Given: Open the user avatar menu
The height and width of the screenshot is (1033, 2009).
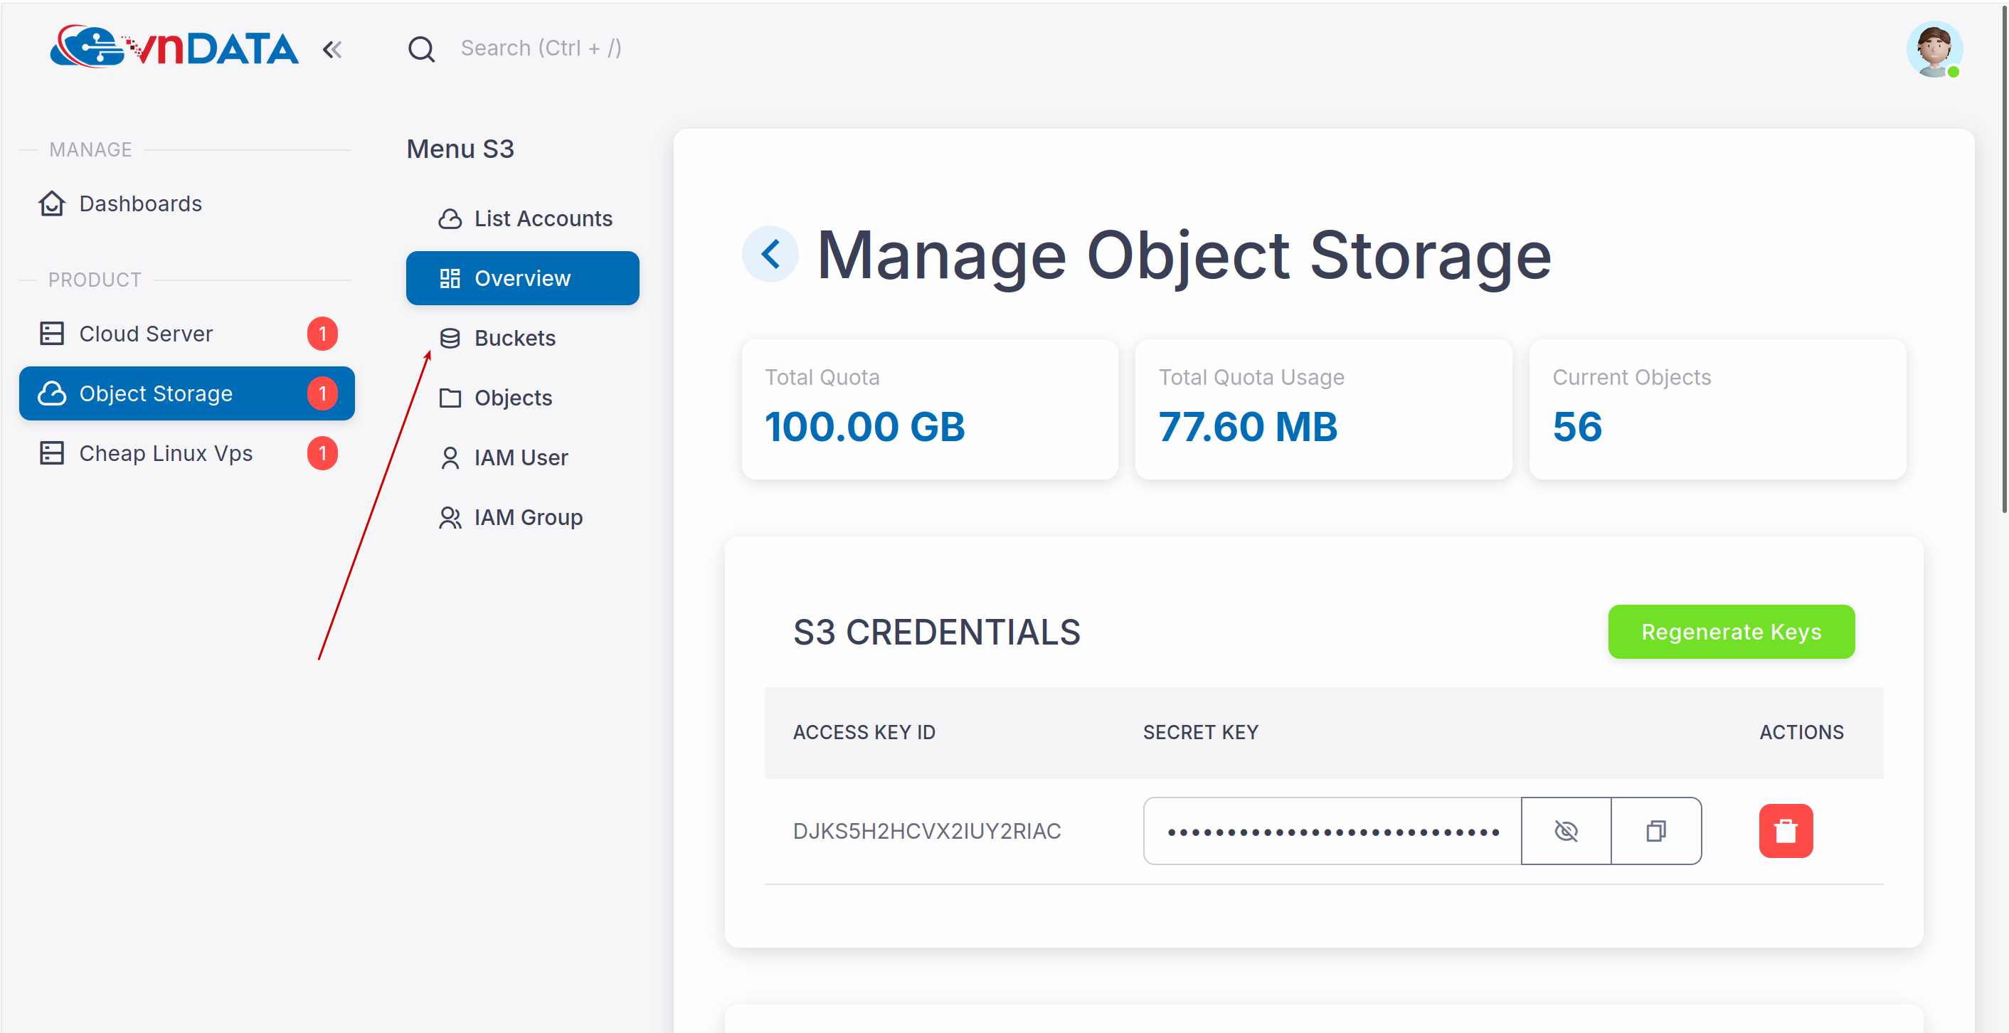Looking at the screenshot, I should (x=1934, y=49).
